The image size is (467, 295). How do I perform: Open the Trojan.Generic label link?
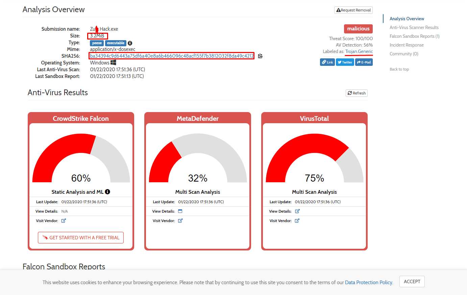[359, 51]
